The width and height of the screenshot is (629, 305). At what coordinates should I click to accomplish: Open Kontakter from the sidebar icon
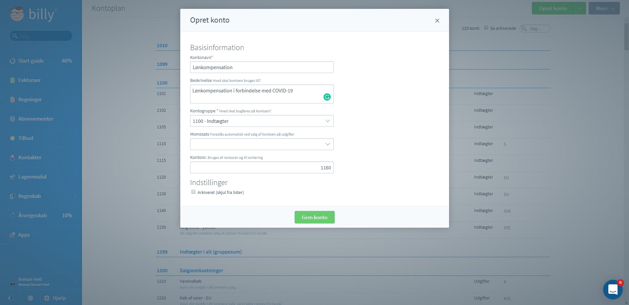12,158
